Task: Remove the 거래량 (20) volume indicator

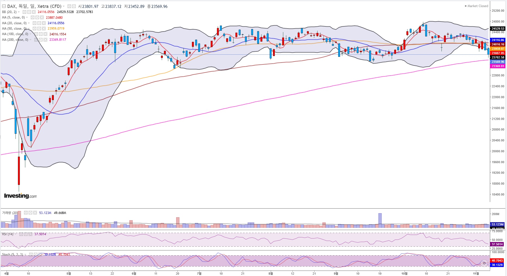Action: click(x=35, y=213)
